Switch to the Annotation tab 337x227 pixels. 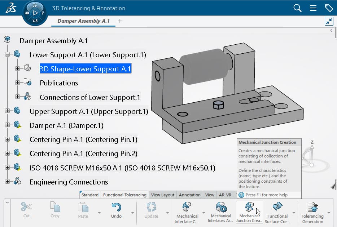pos(189,195)
